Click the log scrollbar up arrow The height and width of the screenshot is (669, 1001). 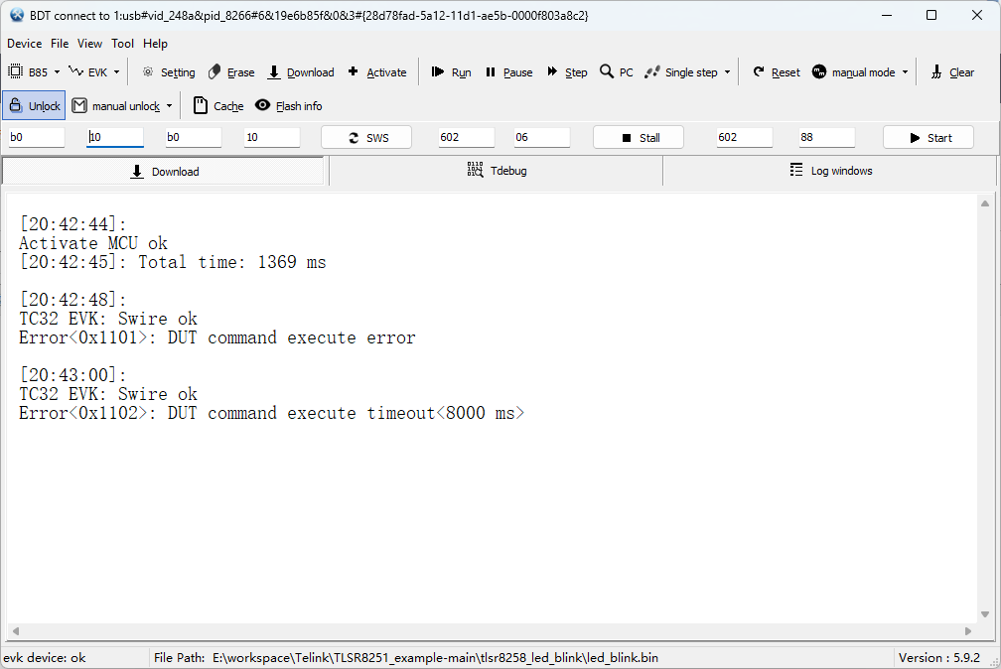985,203
